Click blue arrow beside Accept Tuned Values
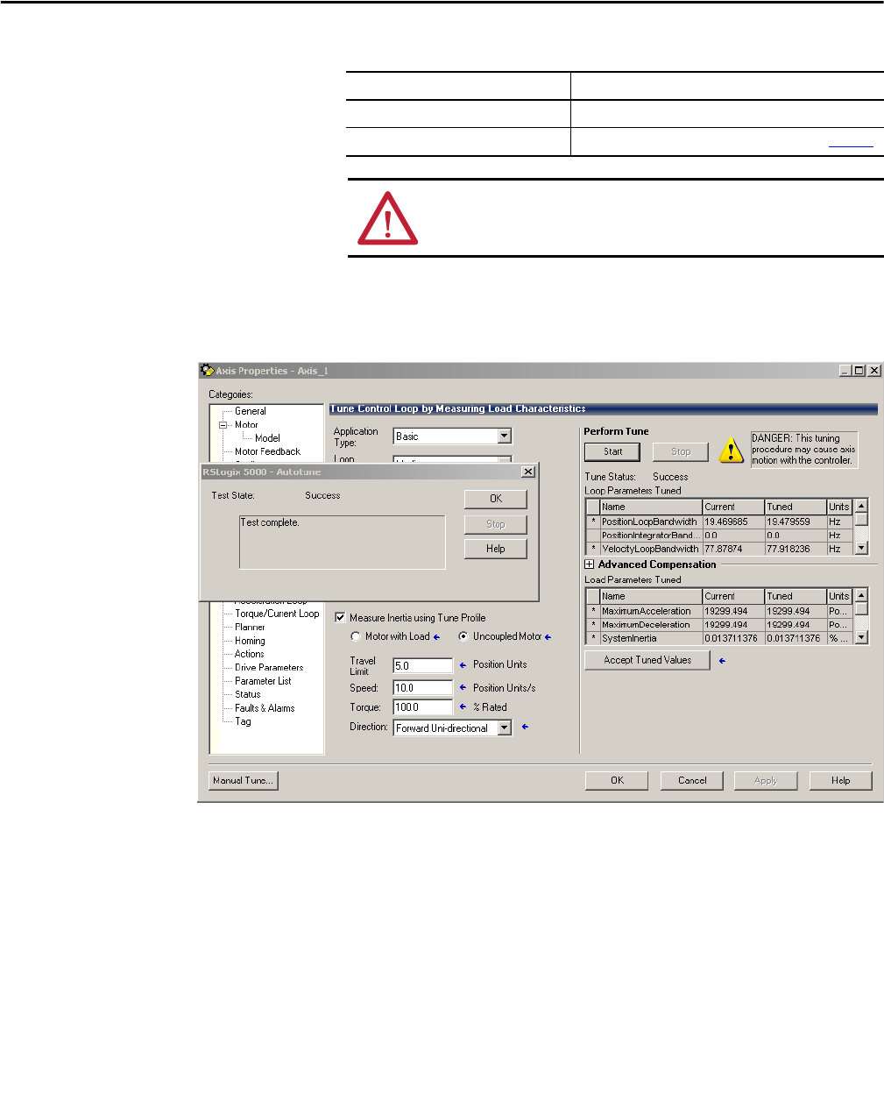The width and height of the screenshot is (884, 1093). [x=722, y=661]
